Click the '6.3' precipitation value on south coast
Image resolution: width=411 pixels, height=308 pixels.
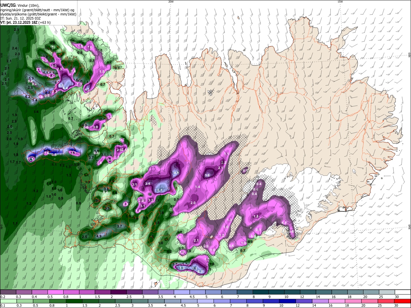tap(200, 272)
